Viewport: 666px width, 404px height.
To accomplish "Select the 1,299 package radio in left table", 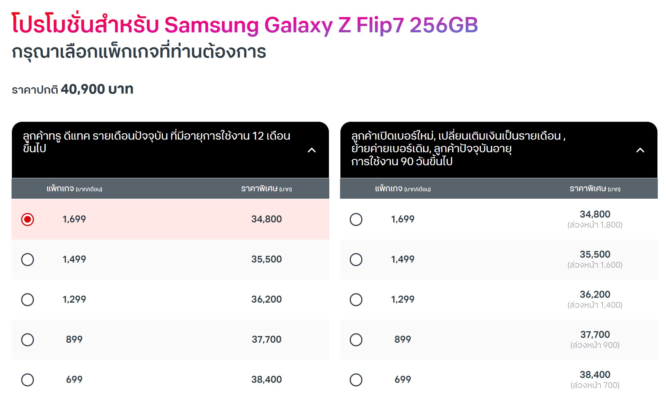I will (28, 300).
